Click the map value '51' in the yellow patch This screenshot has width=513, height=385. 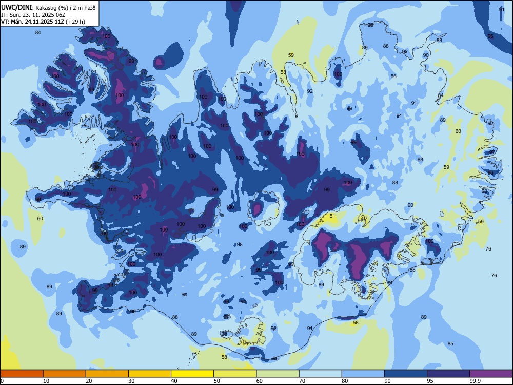click(332, 216)
